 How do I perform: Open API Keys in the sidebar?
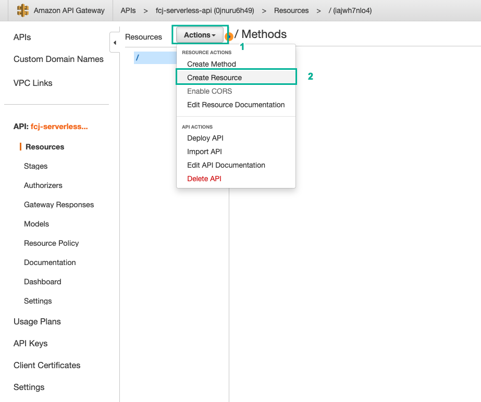30,343
